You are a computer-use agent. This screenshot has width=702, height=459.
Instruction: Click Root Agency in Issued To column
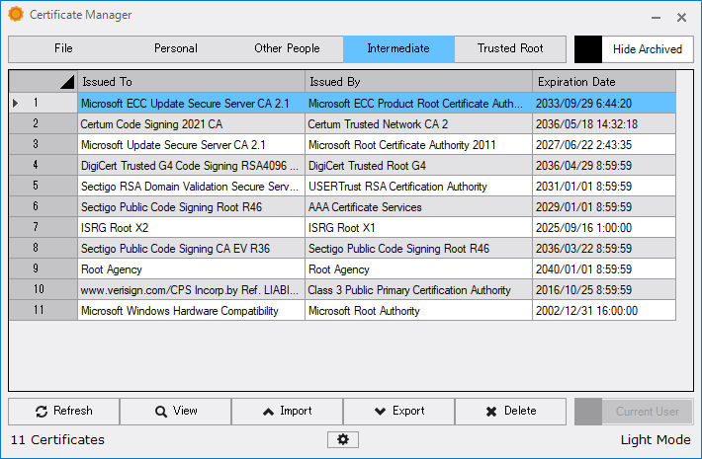(191, 269)
